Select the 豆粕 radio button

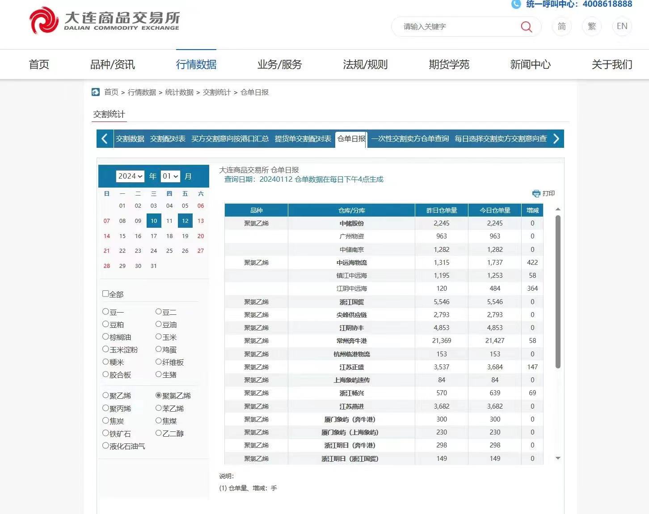pyautogui.click(x=105, y=324)
